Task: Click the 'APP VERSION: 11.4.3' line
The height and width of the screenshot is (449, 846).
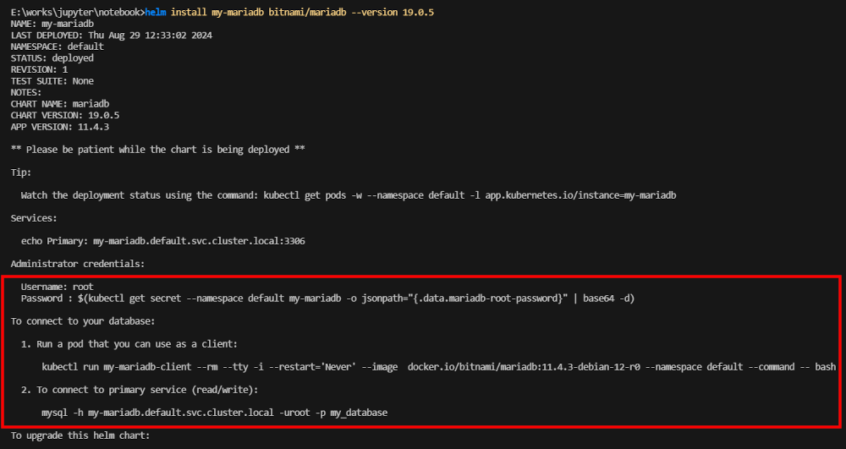Action: tap(60, 127)
